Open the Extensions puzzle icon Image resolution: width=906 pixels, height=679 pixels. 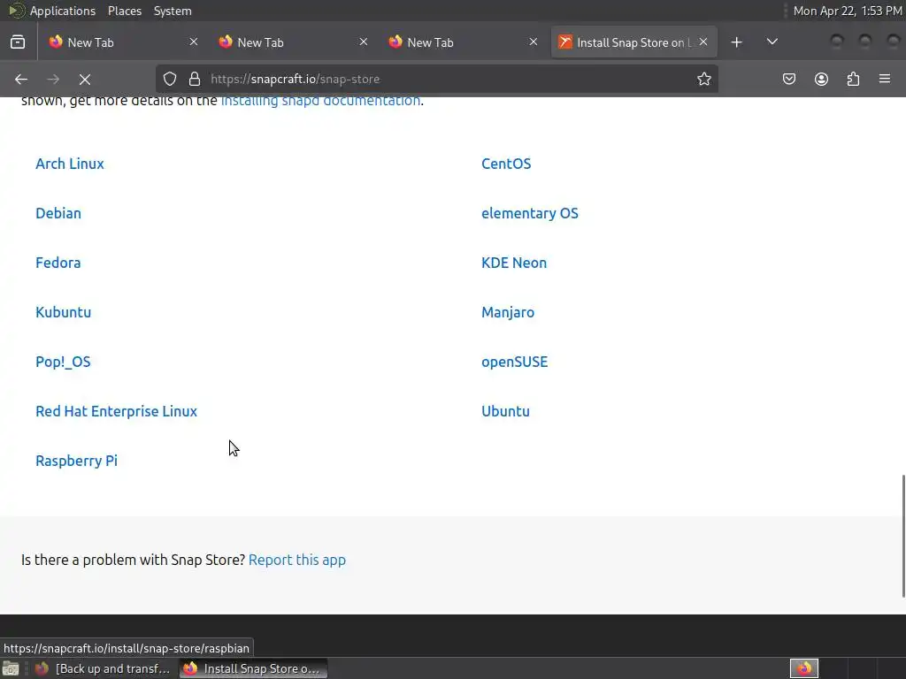(853, 79)
